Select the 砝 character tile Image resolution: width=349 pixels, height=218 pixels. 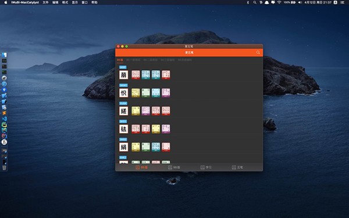[x=123, y=129]
